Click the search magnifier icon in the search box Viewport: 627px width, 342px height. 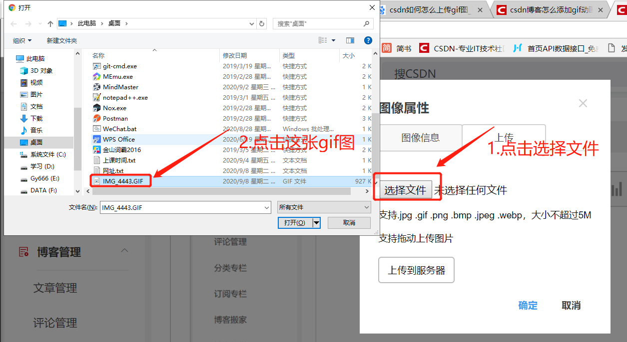(366, 23)
